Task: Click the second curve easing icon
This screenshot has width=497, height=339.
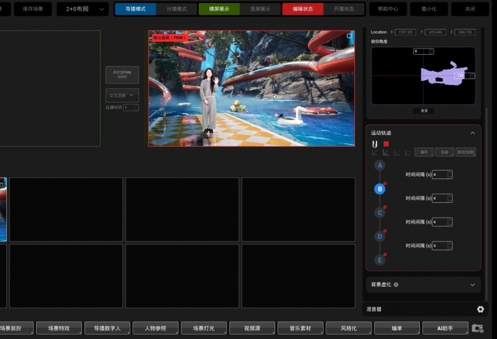Action: pyautogui.click(x=386, y=152)
